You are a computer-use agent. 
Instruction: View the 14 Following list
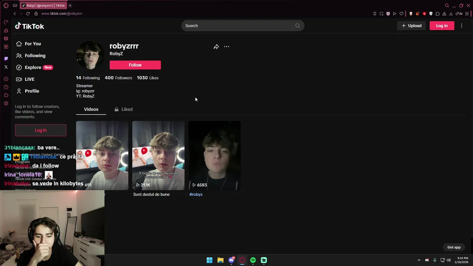click(88, 78)
